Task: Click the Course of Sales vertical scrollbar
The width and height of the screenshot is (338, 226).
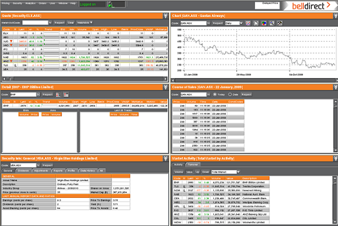Action: [336, 125]
